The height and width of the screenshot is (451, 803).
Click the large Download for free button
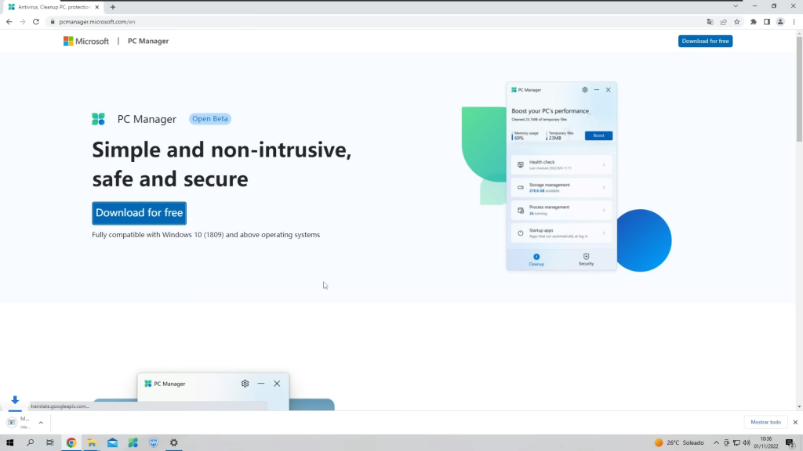click(x=139, y=213)
